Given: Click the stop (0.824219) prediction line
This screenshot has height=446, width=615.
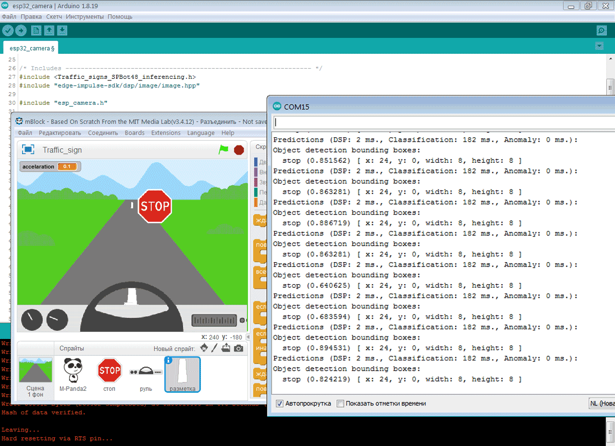Looking at the screenshot, I should [x=402, y=379].
